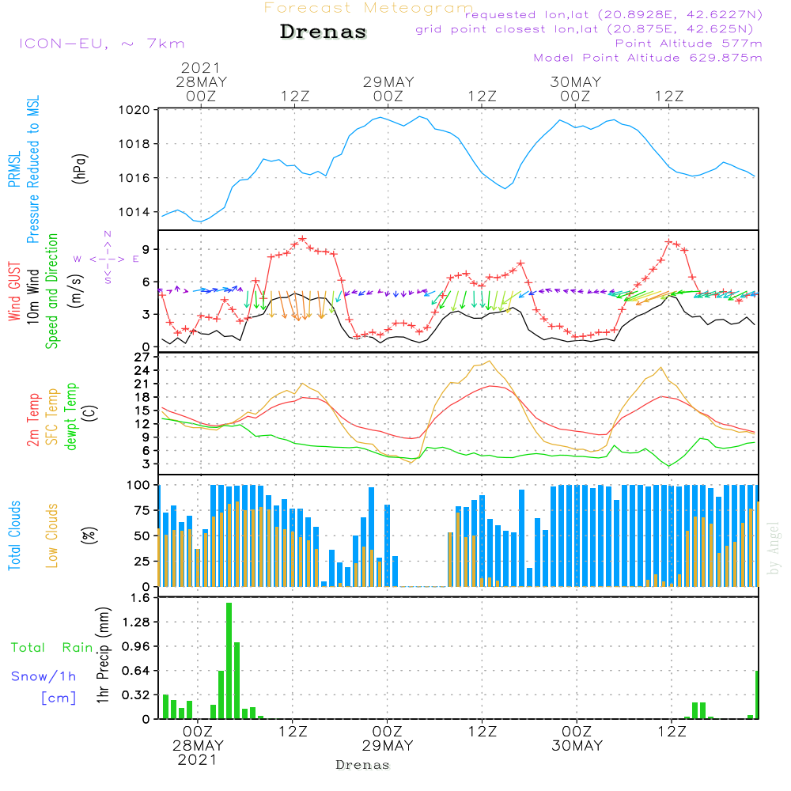Select the "Pressure Reduced to MSL" label
This screenshot has height=791, width=791.
pos(32,169)
